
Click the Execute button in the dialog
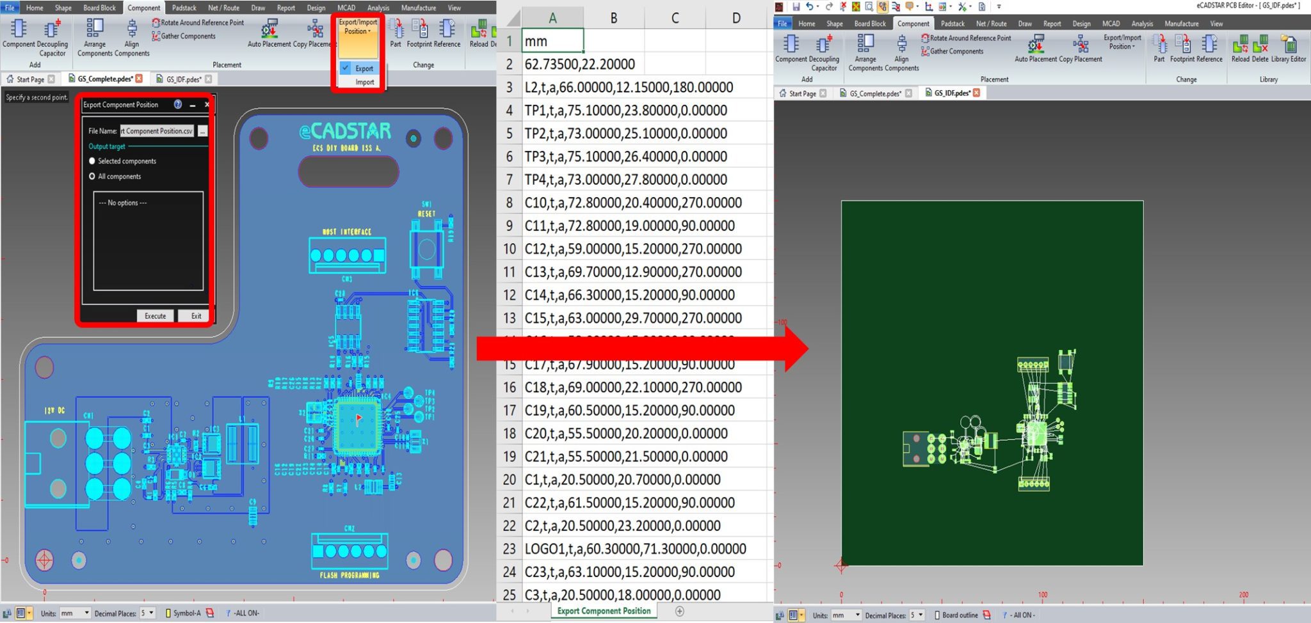[155, 315]
